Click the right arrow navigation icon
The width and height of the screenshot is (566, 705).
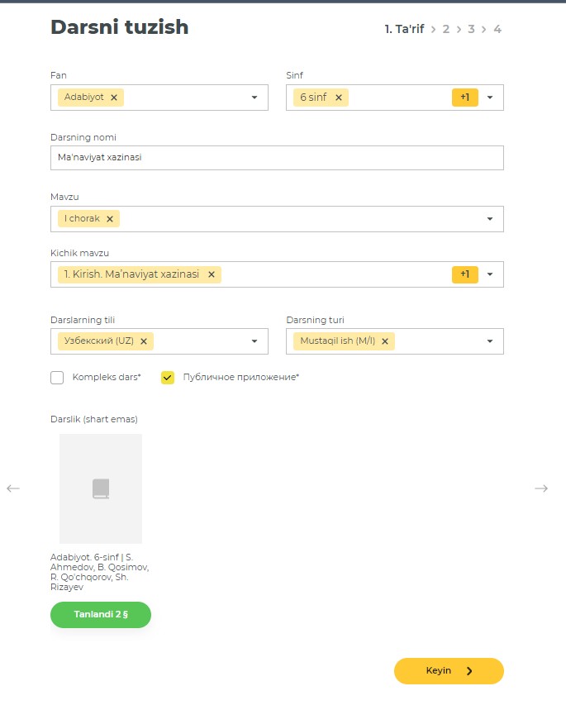pos(541,488)
